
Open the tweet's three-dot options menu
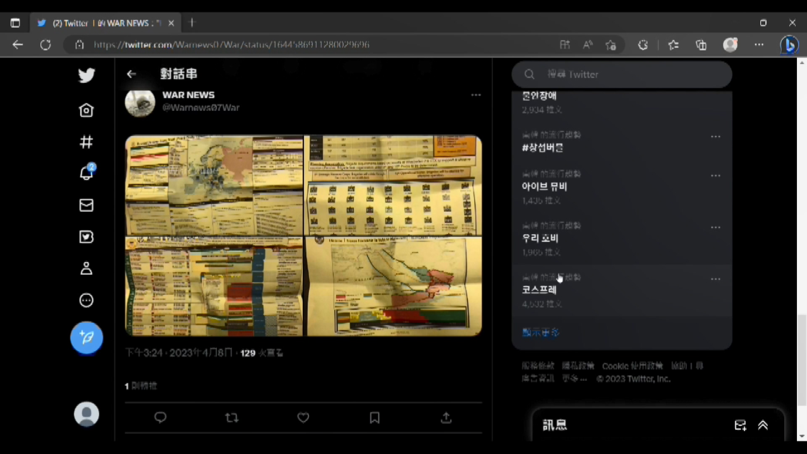point(476,95)
